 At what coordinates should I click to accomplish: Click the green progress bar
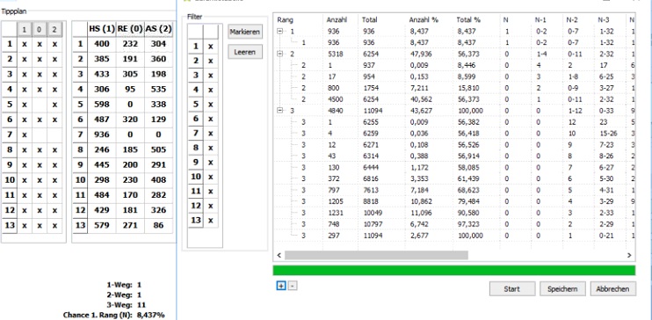point(454,271)
